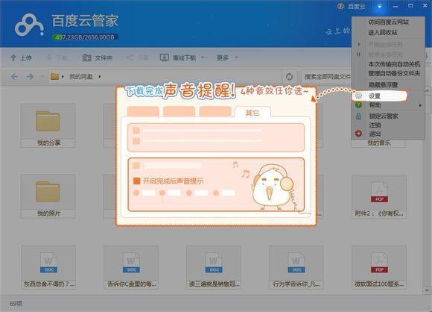
Task: Expand the 更多 dropdown in toolbar
Action: pyautogui.click(x=236, y=57)
